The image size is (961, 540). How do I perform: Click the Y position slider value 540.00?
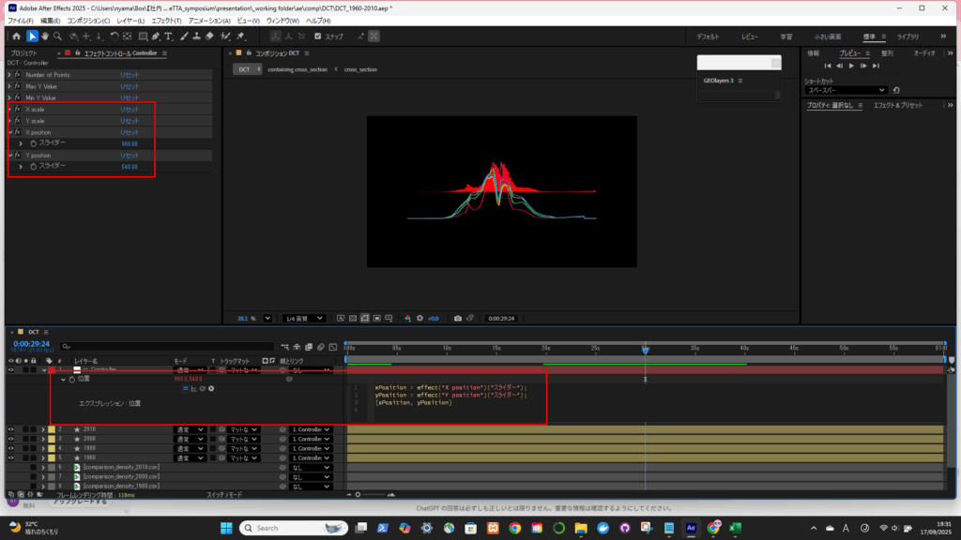pyautogui.click(x=130, y=167)
